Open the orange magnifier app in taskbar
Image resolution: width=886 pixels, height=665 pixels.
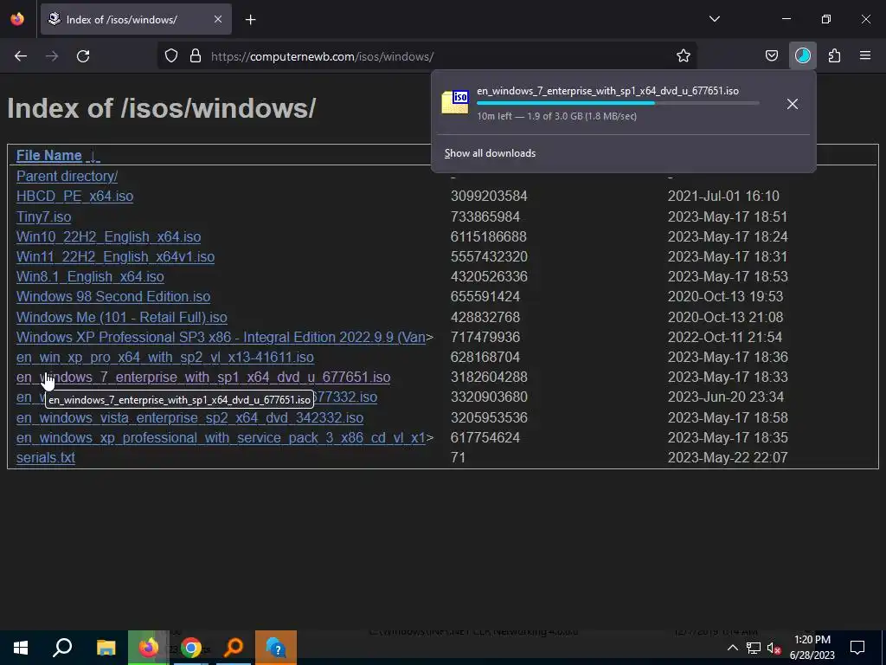[x=234, y=648]
